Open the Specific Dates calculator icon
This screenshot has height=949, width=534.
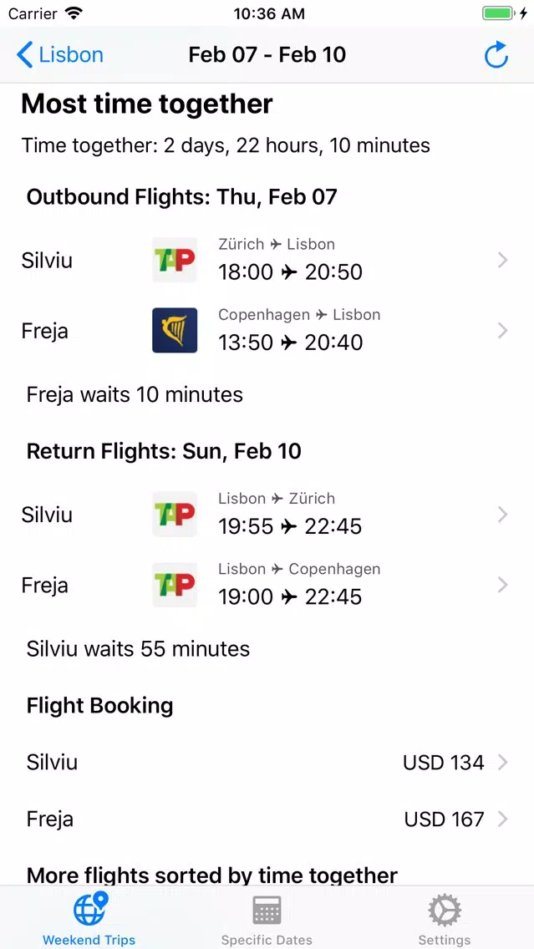(267, 911)
